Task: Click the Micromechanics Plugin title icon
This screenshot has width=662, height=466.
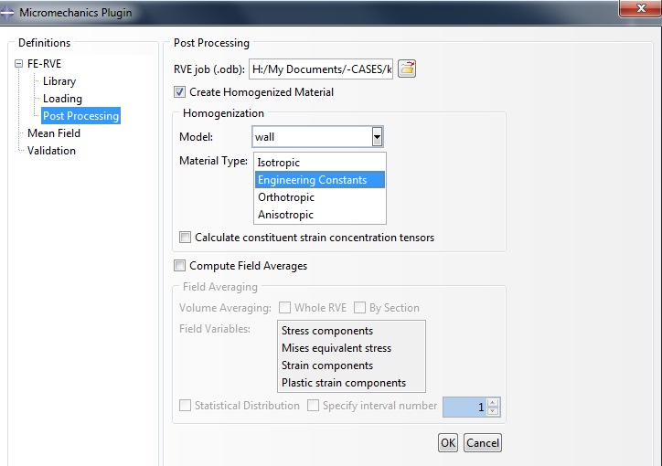Action: [x=7, y=13]
